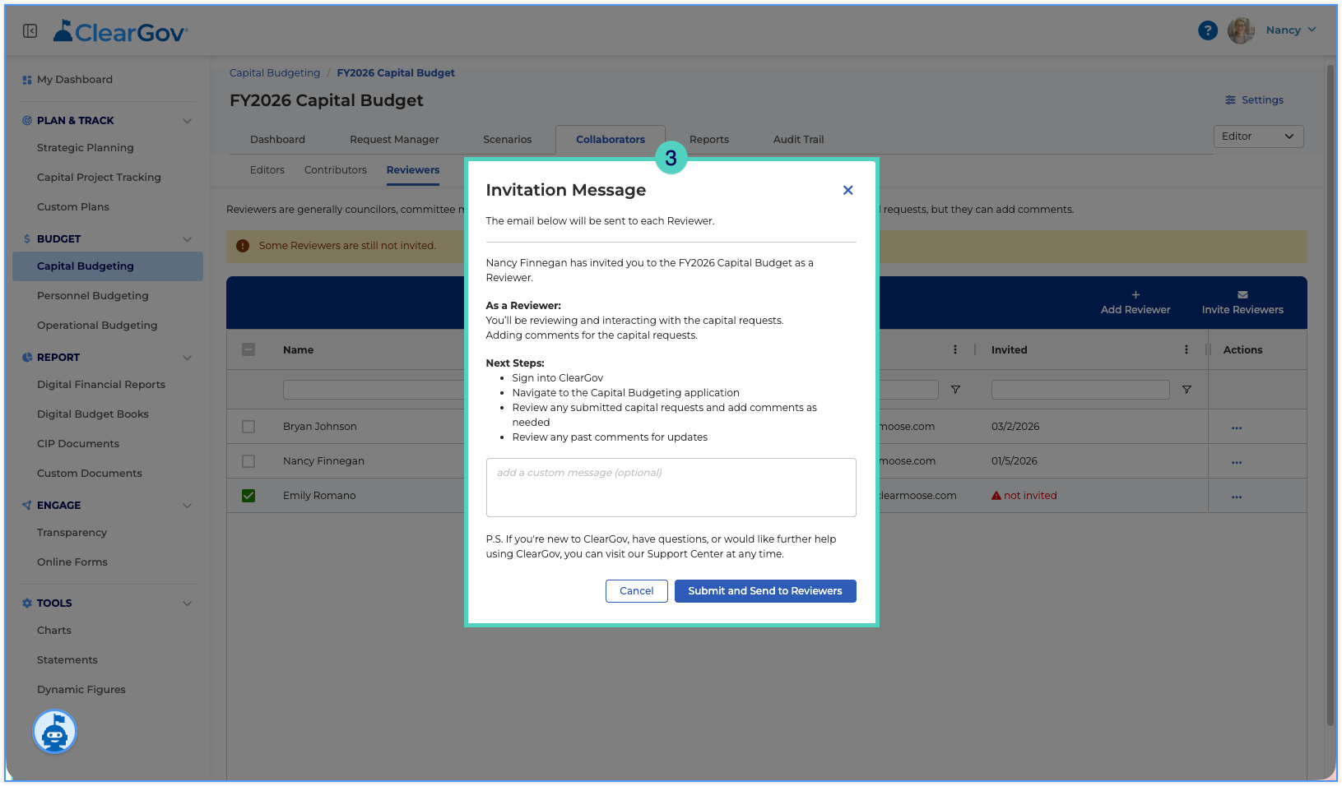Collapse the Budget section
1342x786 pixels.
187,239
